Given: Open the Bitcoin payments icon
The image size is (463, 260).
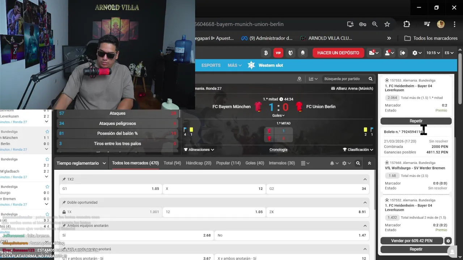Looking at the screenshot, I should (266, 53).
